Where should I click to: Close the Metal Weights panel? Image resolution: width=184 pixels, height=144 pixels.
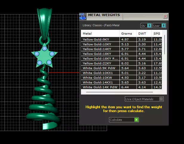[165, 16]
